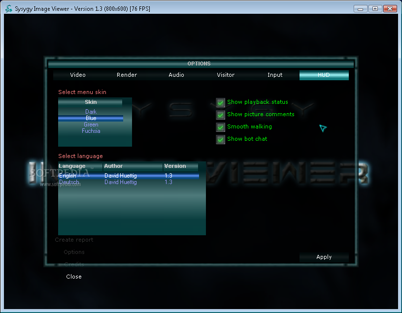Screen dimensions: 402x313
Task: Switch to the Video tab
Action: tap(78, 75)
